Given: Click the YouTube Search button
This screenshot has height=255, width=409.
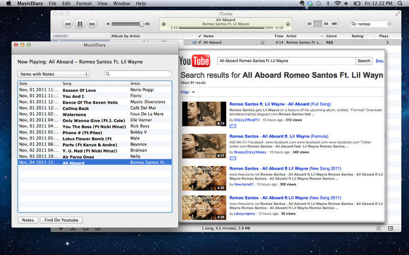Looking at the screenshot, I should (364, 61).
